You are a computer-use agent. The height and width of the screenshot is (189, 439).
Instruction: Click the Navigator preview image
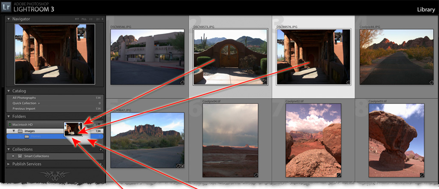55,54
